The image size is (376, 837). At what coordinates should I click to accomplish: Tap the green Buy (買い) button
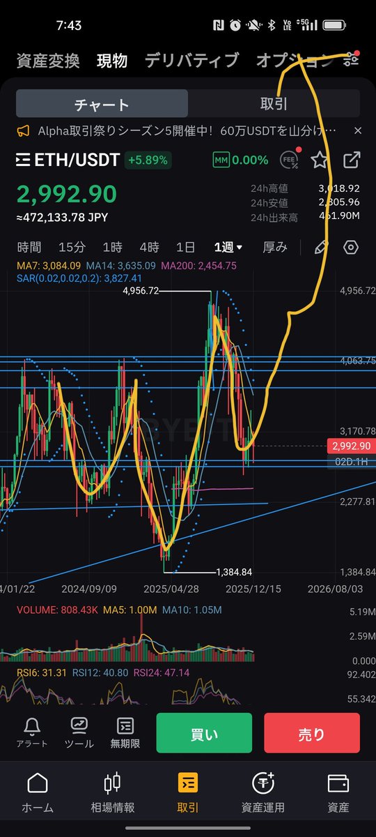(x=204, y=733)
